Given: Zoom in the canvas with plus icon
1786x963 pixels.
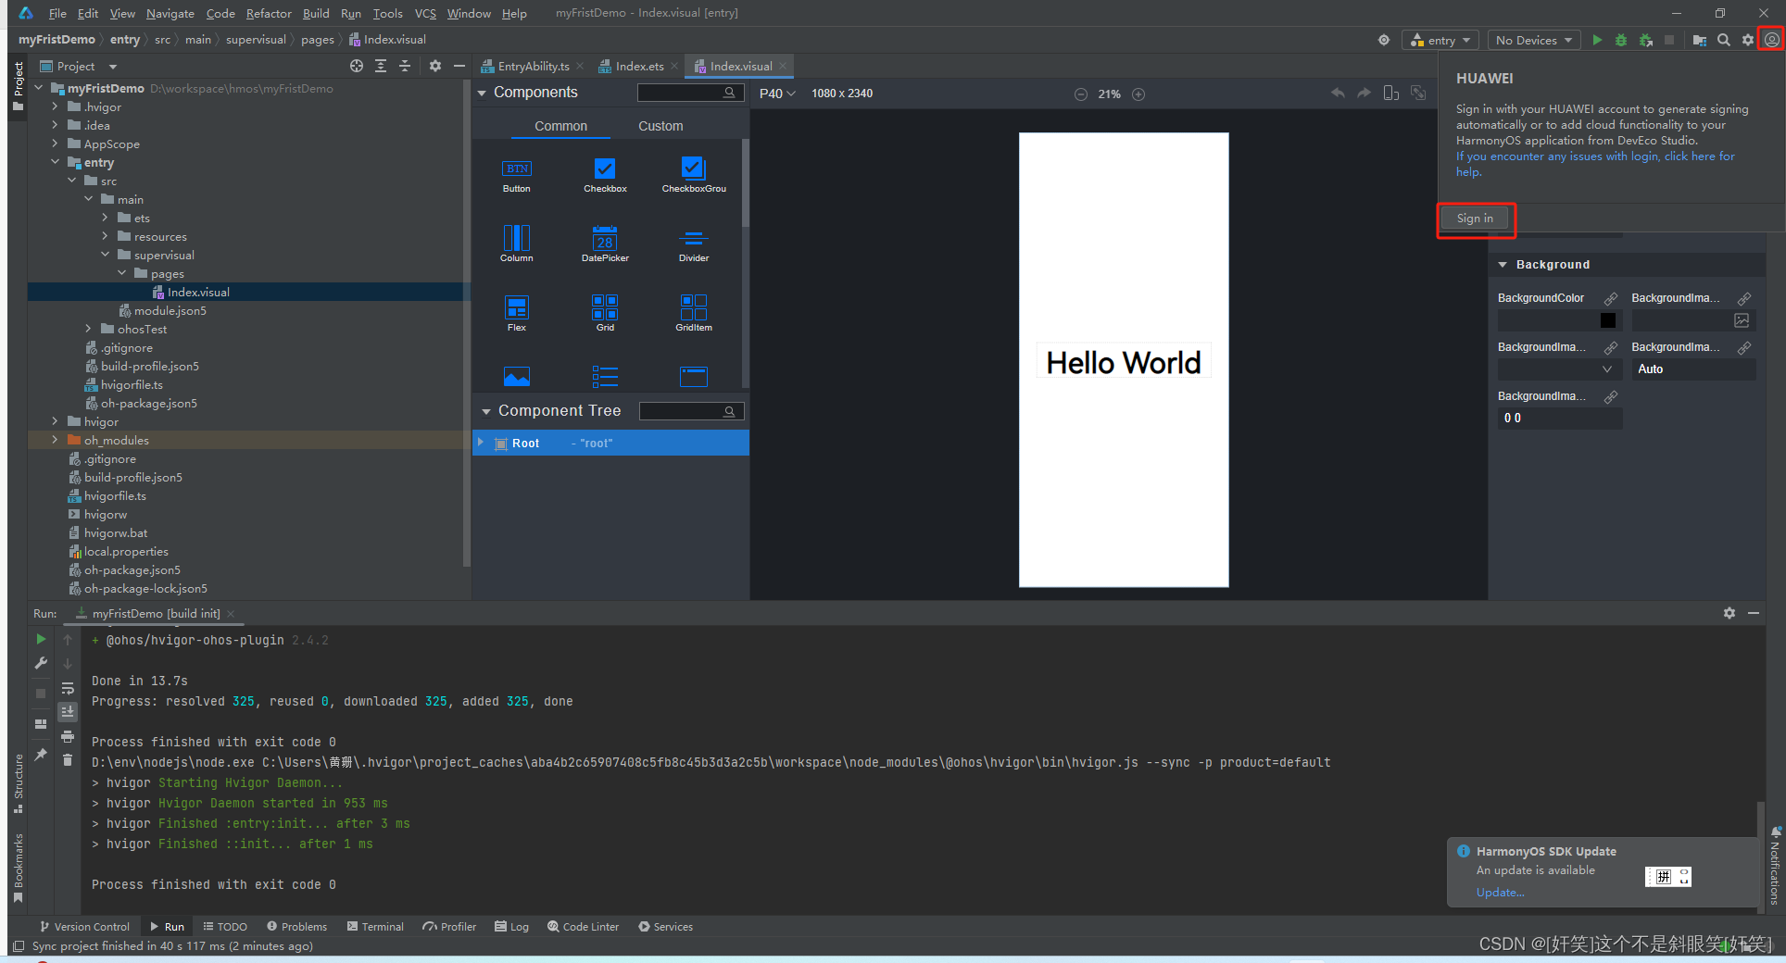Looking at the screenshot, I should click(1138, 94).
